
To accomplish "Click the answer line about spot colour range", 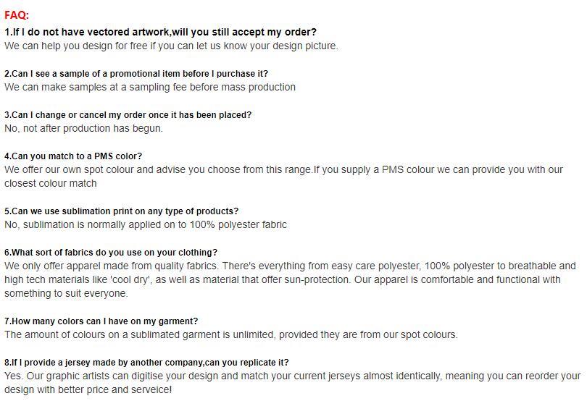I will coord(283,170).
